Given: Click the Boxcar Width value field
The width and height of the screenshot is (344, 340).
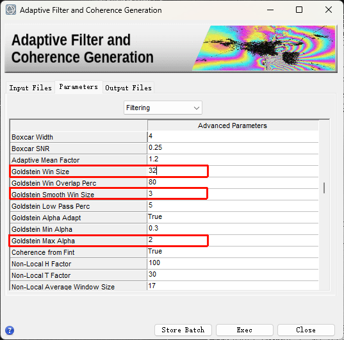Looking at the screenshot, I should tap(233, 136).
